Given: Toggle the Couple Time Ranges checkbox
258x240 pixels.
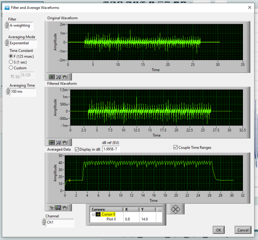Looking at the screenshot, I should click(176, 148).
